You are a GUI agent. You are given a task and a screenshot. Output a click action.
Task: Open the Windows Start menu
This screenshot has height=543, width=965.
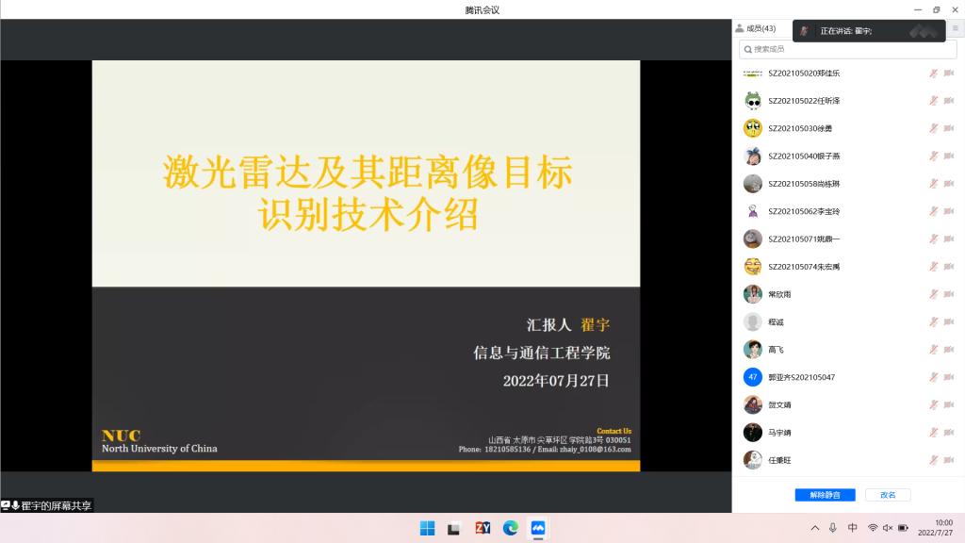pos(427,528)
